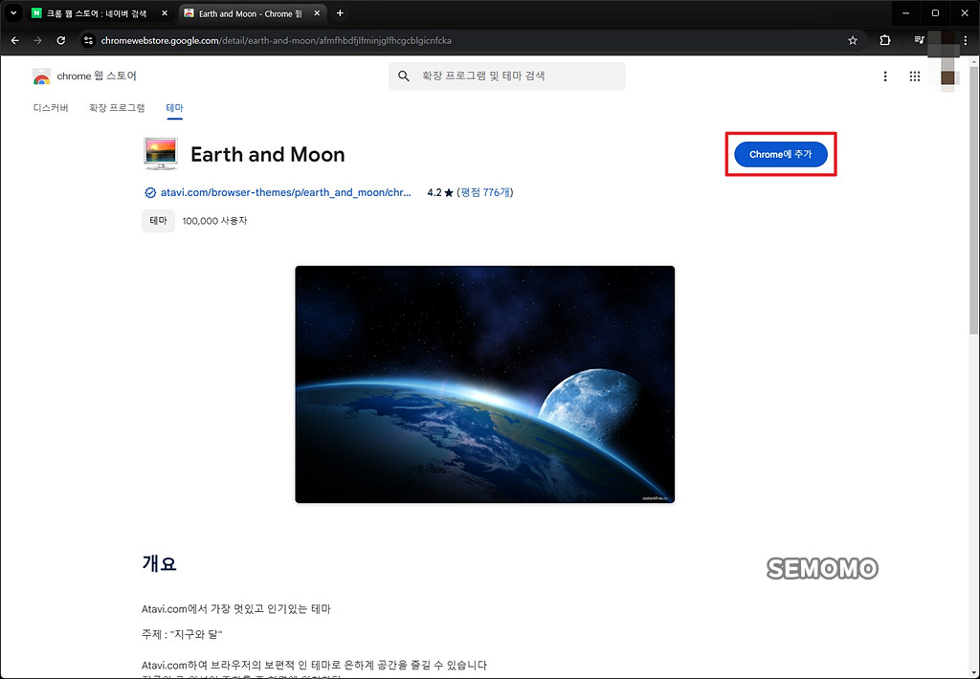Open a new tab with plus
This screenshot has width=980, height=679.
340,13
